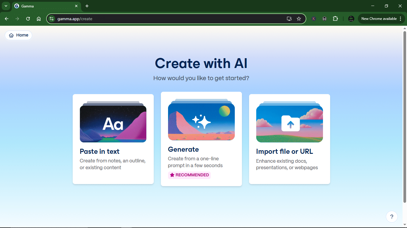Image resolution: width=407 pixels, height=228 pixels.
Task: Click 'Enhance existing docs' description text
Action: 287,164
